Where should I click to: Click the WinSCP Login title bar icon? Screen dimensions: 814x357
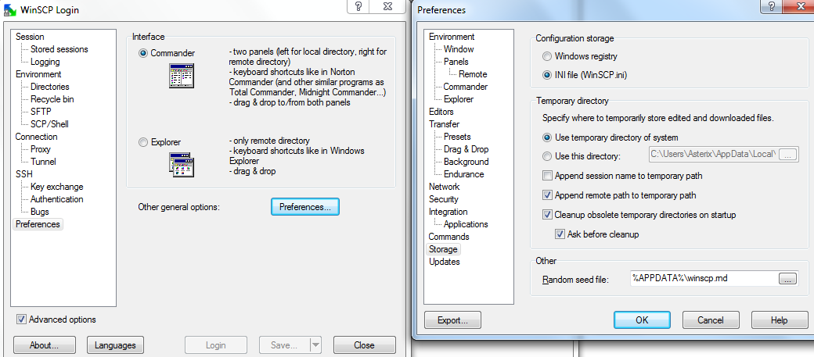(x=9, y=10)
